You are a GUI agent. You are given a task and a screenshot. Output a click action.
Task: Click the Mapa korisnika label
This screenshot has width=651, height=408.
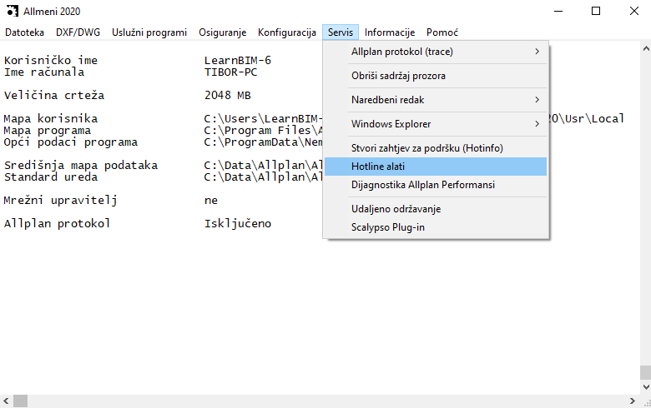coord(51,119)
